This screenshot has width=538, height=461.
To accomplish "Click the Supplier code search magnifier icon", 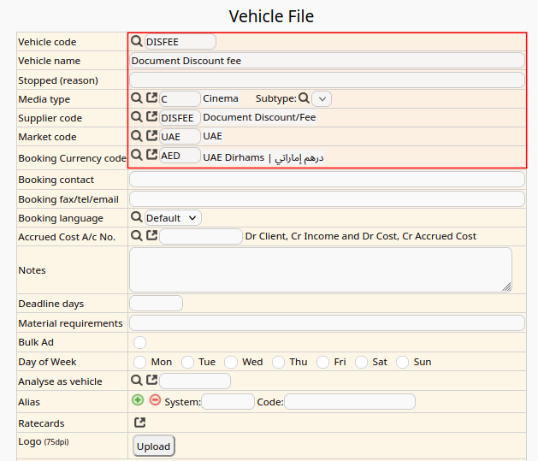I will click(x=136, y=117).
